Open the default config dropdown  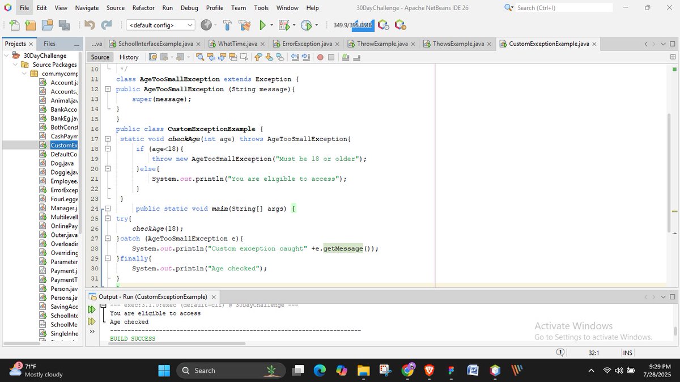(x=160, y=25)
